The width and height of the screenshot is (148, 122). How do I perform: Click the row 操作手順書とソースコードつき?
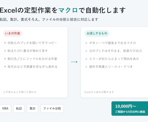pyautogui.click(x=115, y=67)
